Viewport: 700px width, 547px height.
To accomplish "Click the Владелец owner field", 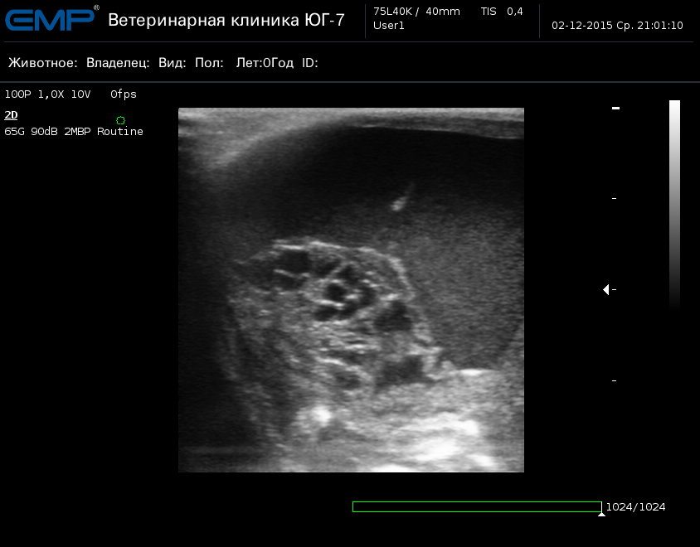I will coord(118,63).
